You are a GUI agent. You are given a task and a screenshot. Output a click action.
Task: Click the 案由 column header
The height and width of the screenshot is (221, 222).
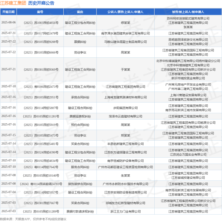pyautogui.click(x=80, y=12)
